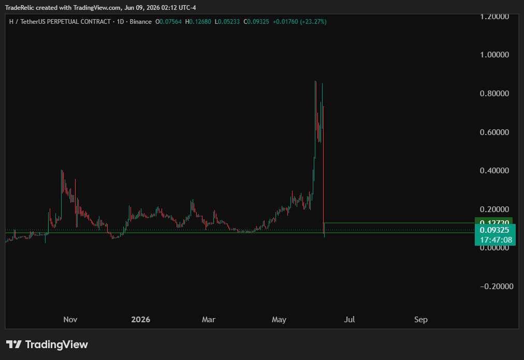Click the low value 0.05233
Image resolution: width=524 pixels, height=360 pixels.
pyautogui.click(x=229, y=22)
